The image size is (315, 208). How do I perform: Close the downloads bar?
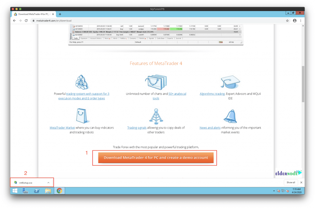pyautogui.click(x=301, y=183)
